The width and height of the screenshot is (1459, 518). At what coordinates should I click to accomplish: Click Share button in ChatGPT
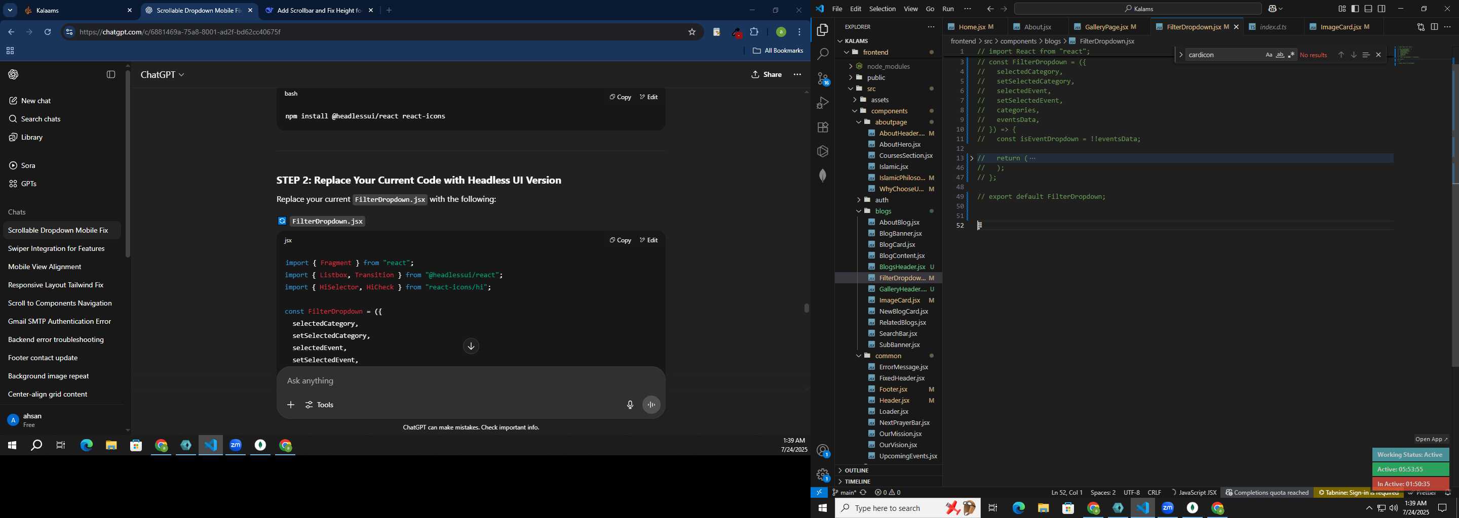coord(766,75)
